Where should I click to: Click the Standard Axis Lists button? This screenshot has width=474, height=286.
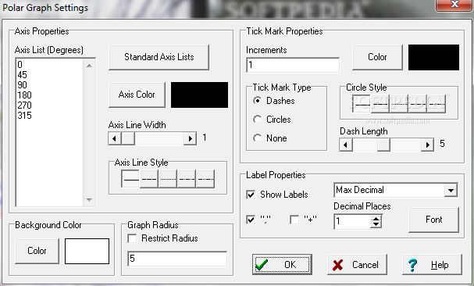tap(159, 57)
